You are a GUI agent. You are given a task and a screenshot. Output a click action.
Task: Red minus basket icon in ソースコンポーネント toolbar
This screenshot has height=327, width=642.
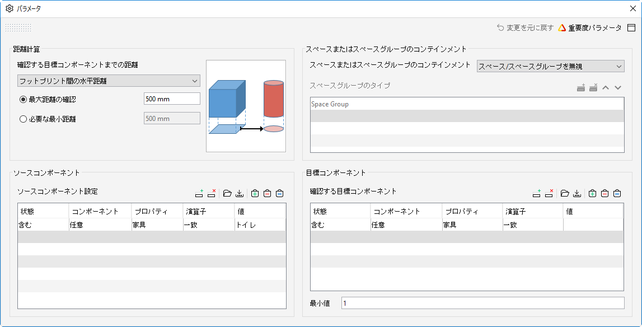pyautogui.click(x=268, y=193)
